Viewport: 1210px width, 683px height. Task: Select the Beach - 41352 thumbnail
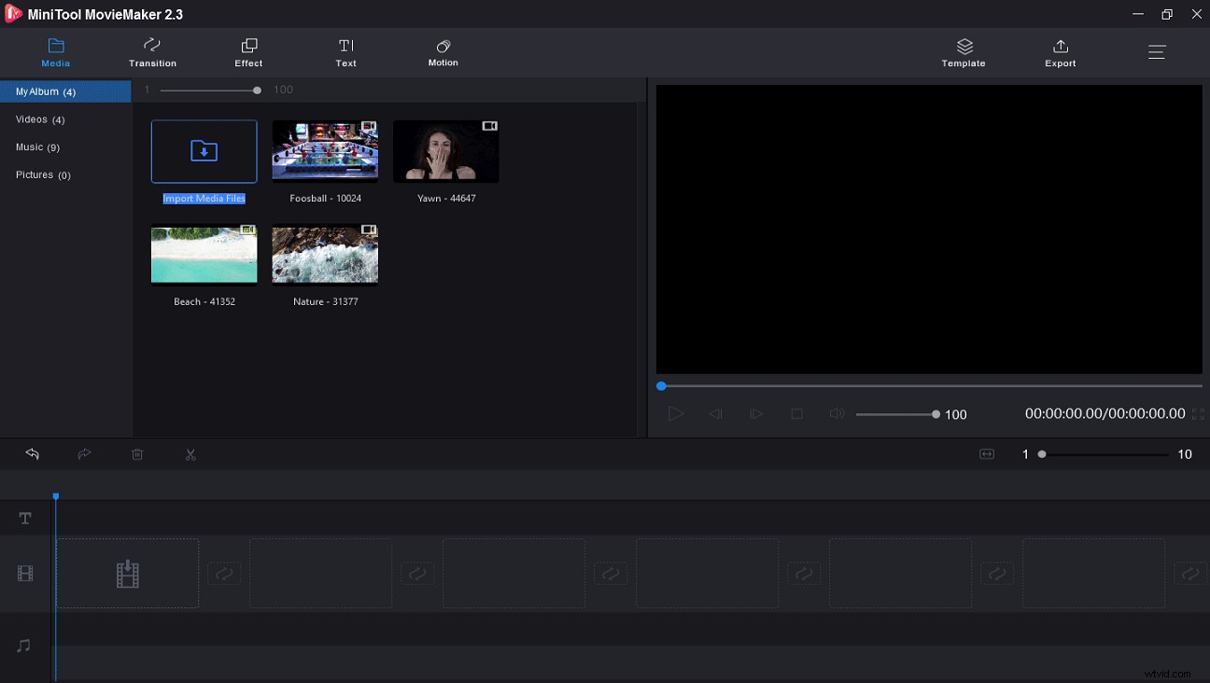point(204,254)
